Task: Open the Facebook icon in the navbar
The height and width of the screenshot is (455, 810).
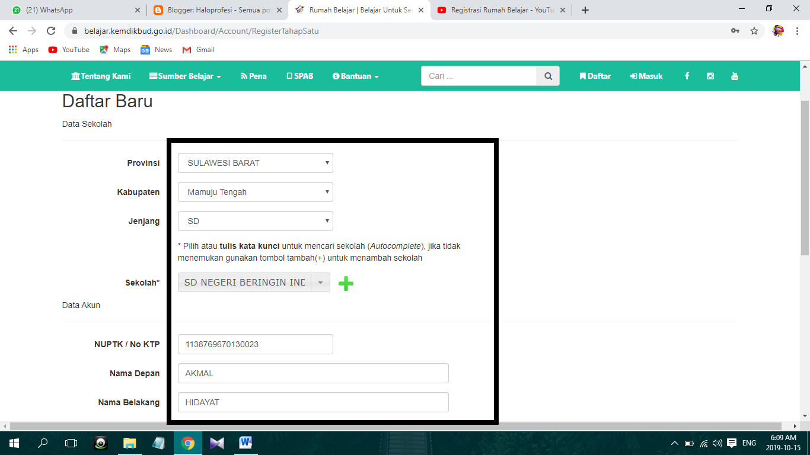Action: point(687,76)
